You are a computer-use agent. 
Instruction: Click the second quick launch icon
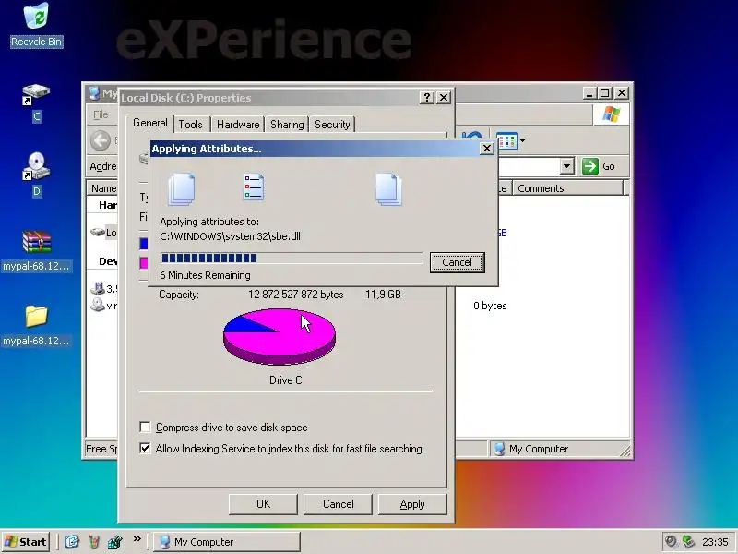pos(94,542)
